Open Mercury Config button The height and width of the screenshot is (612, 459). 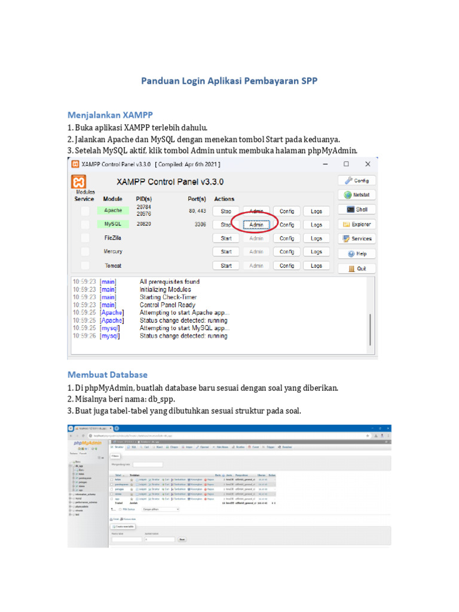click(x=286, y=252)
